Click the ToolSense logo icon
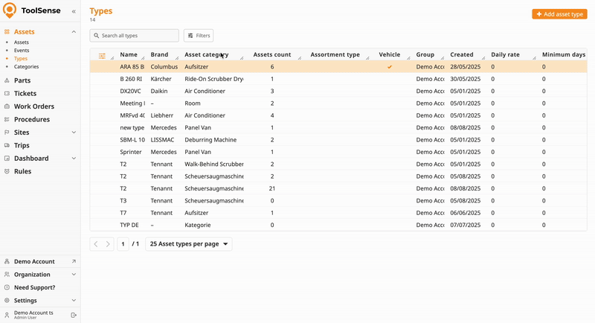 point(10,10)
